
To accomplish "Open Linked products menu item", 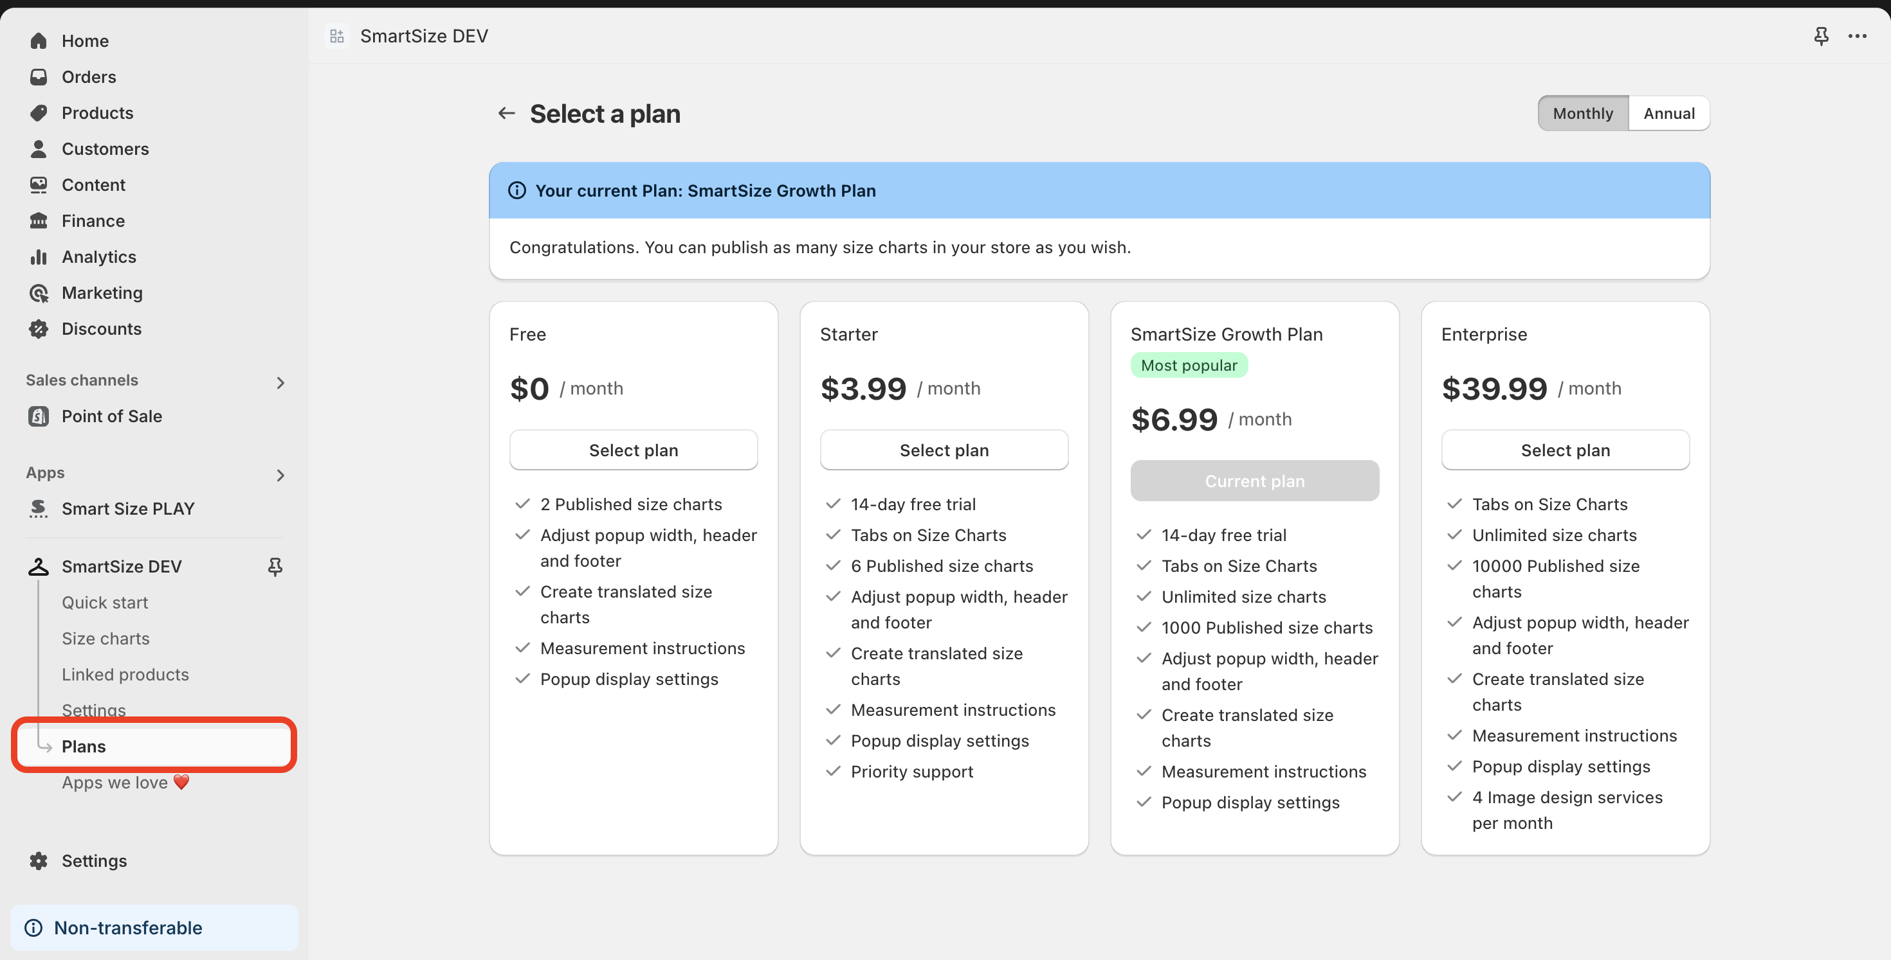I will pos(125,674).
